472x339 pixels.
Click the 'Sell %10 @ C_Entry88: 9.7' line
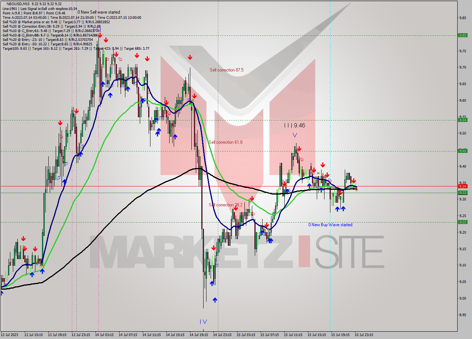[51, 35]
